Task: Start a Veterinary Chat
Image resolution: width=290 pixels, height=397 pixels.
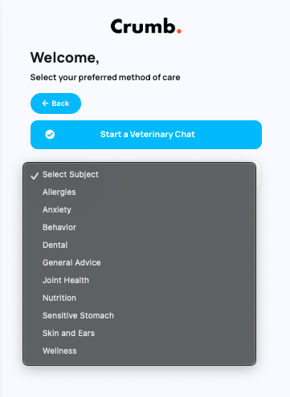Action: coord(146,135)
